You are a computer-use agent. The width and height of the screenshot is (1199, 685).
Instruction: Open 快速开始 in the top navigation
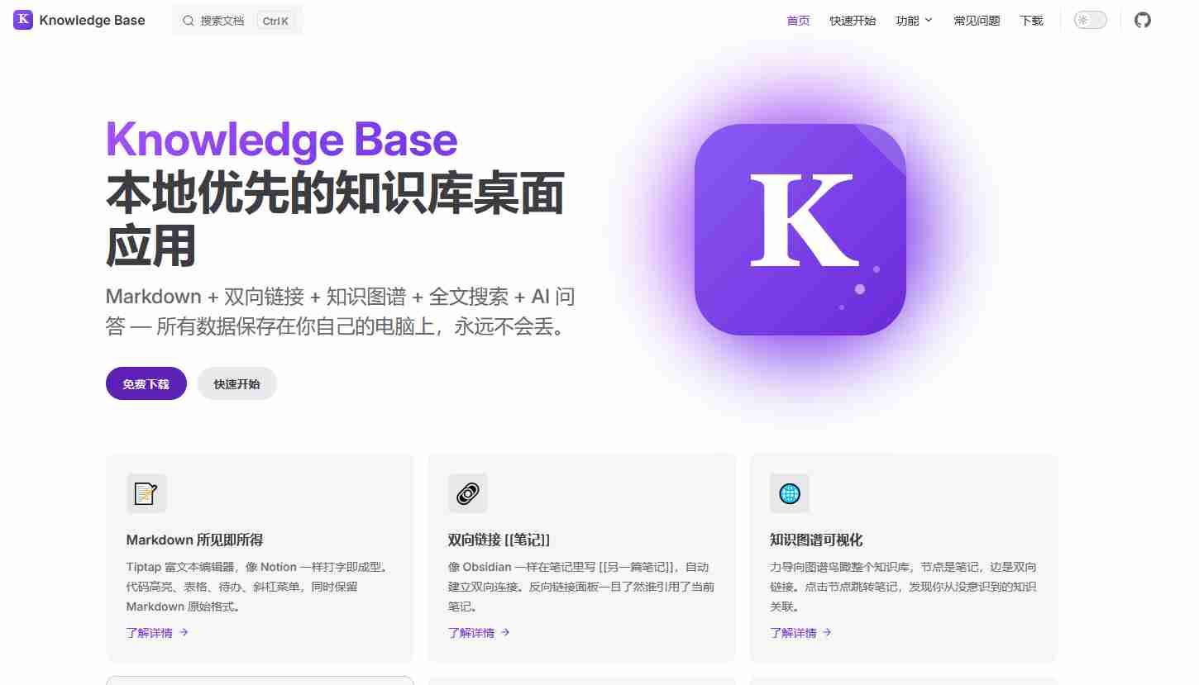[x=853, y=21]
